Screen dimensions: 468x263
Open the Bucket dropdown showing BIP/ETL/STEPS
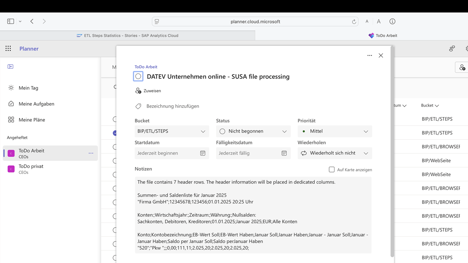point(171,131)
